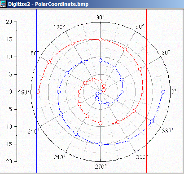Click the 0° angle label
This screenshot has height=174, width=184.
[x=174, y=91]
